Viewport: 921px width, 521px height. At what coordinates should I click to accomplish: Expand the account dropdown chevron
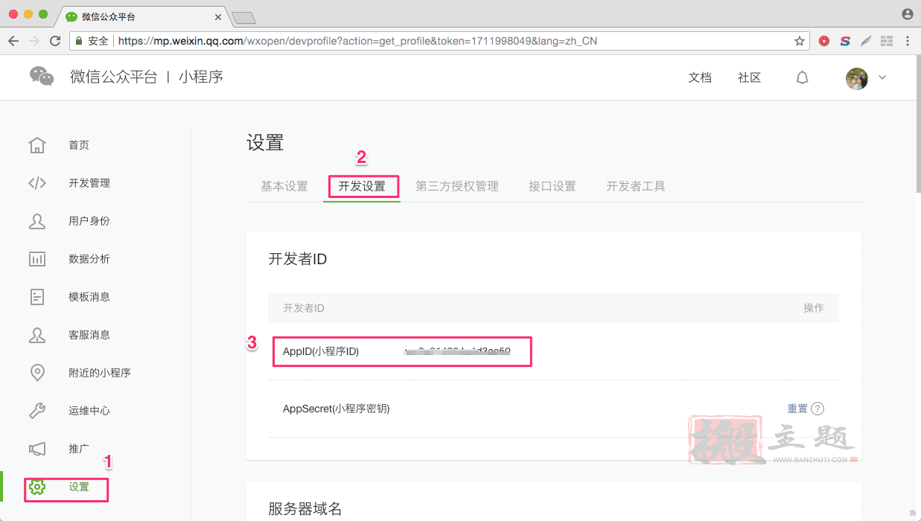(883, 77)
